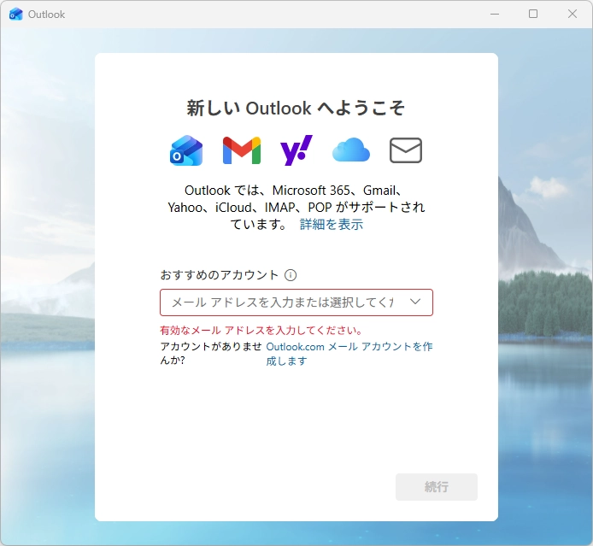This screenshot has width=593, height=546.
Task: Click the email address input field
Action: tap(296, 302)
